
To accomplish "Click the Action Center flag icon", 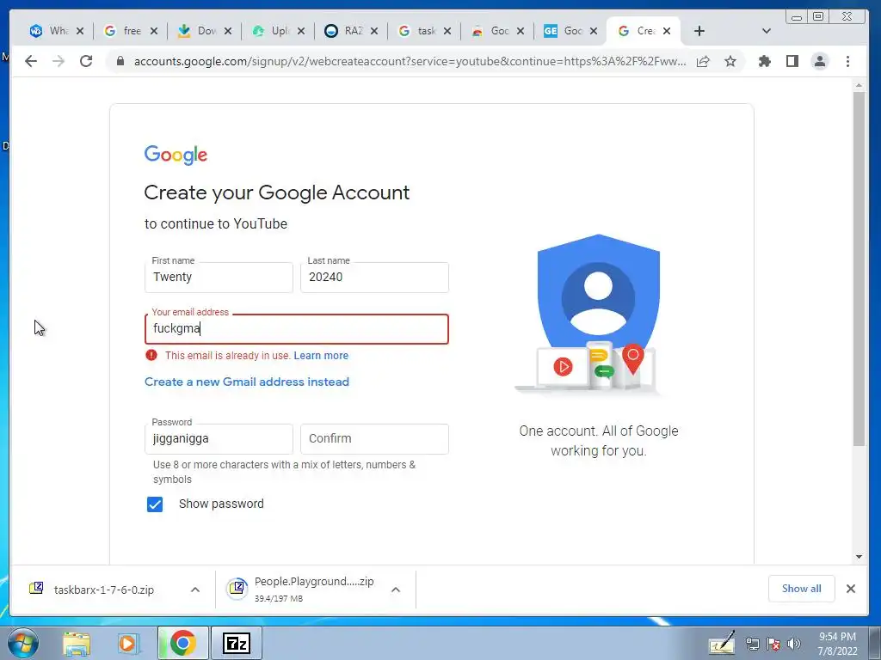I will click(x=773, y=644).
